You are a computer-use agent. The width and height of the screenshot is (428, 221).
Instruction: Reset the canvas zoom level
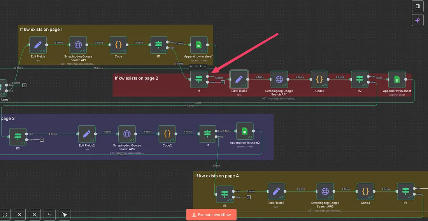click(49, 214)
